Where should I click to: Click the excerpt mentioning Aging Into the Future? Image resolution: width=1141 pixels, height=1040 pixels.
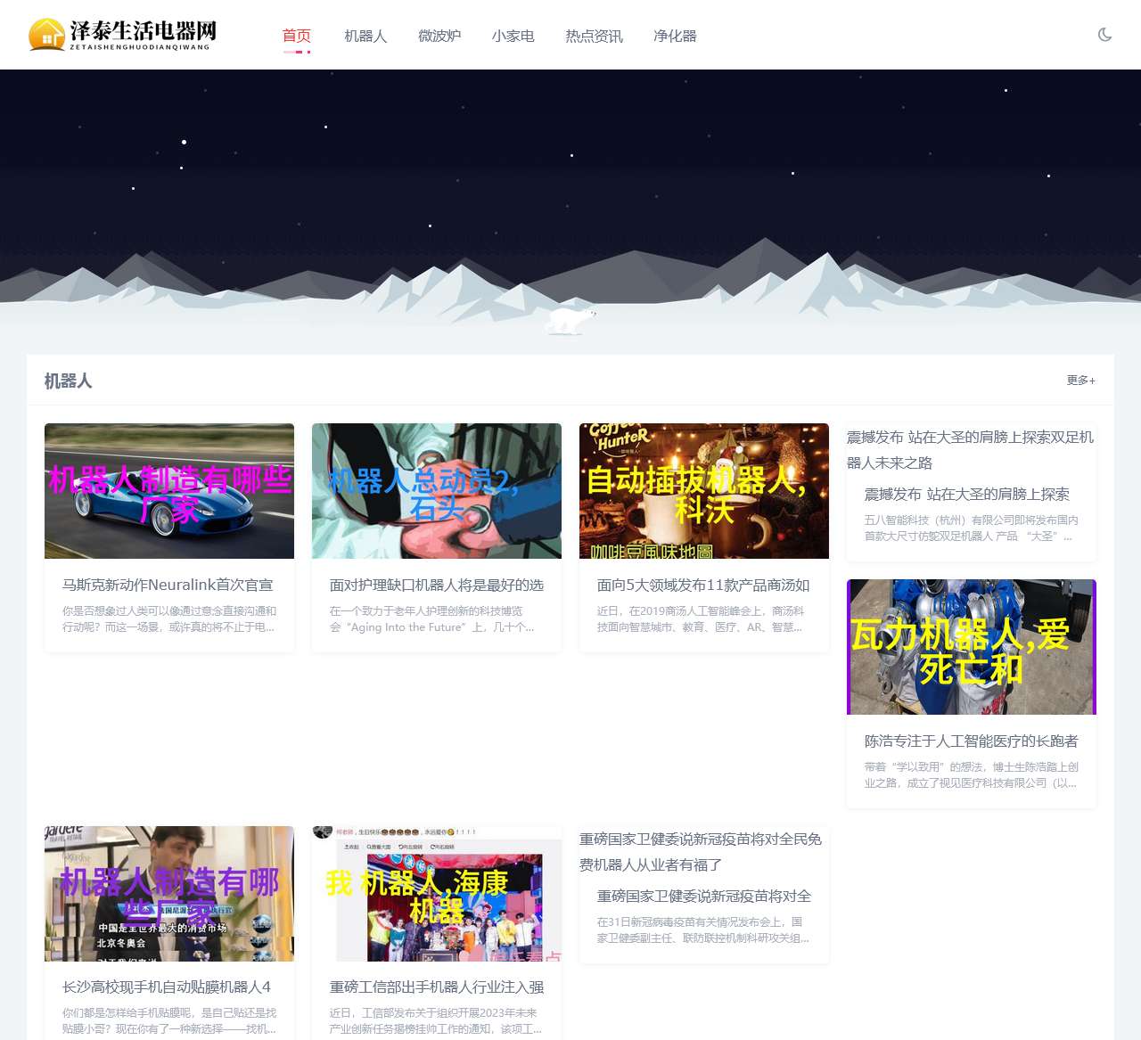click(x=432, y=619)
